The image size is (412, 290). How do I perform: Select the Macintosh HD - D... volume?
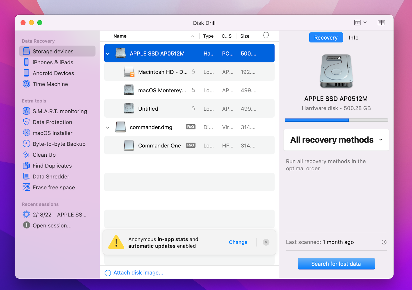click(189, 72)
